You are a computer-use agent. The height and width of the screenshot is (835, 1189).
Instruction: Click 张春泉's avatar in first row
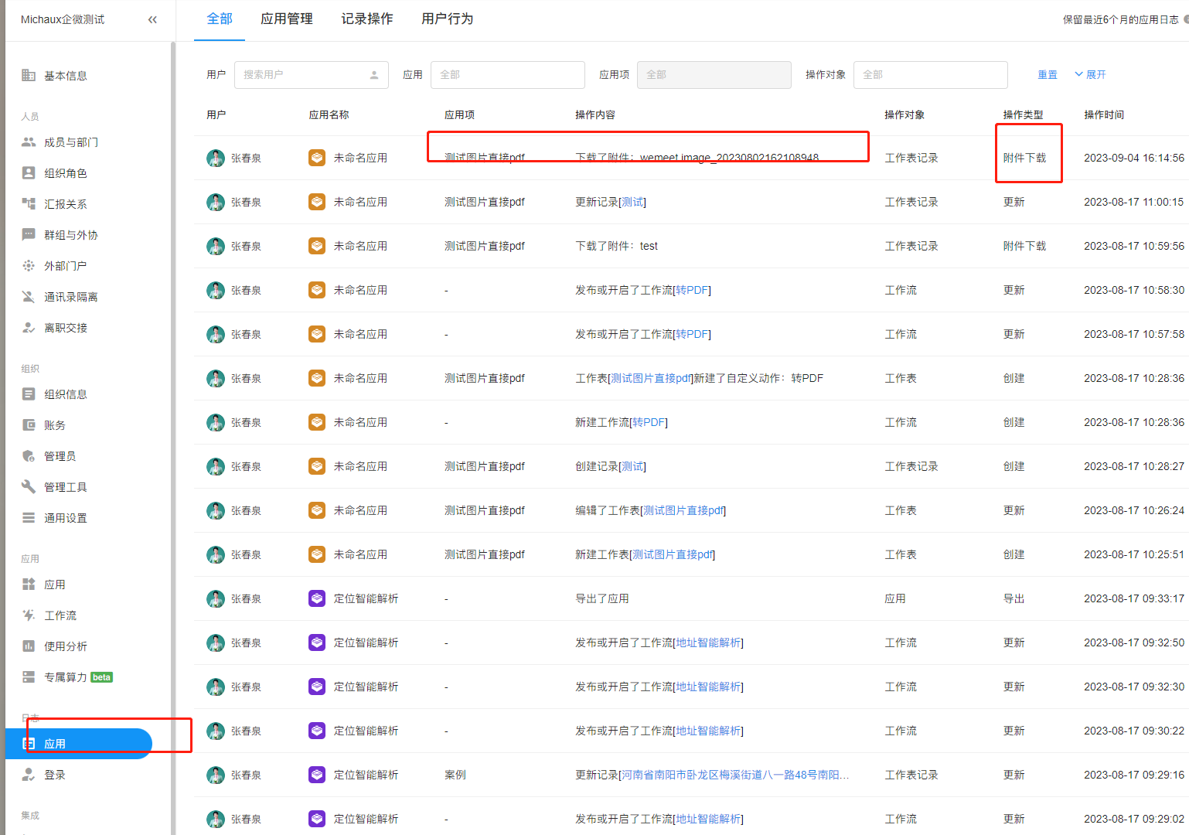(x=216, y=158)
